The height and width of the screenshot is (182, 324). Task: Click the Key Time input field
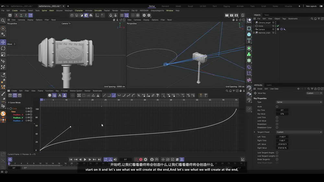tap(282, 110)
